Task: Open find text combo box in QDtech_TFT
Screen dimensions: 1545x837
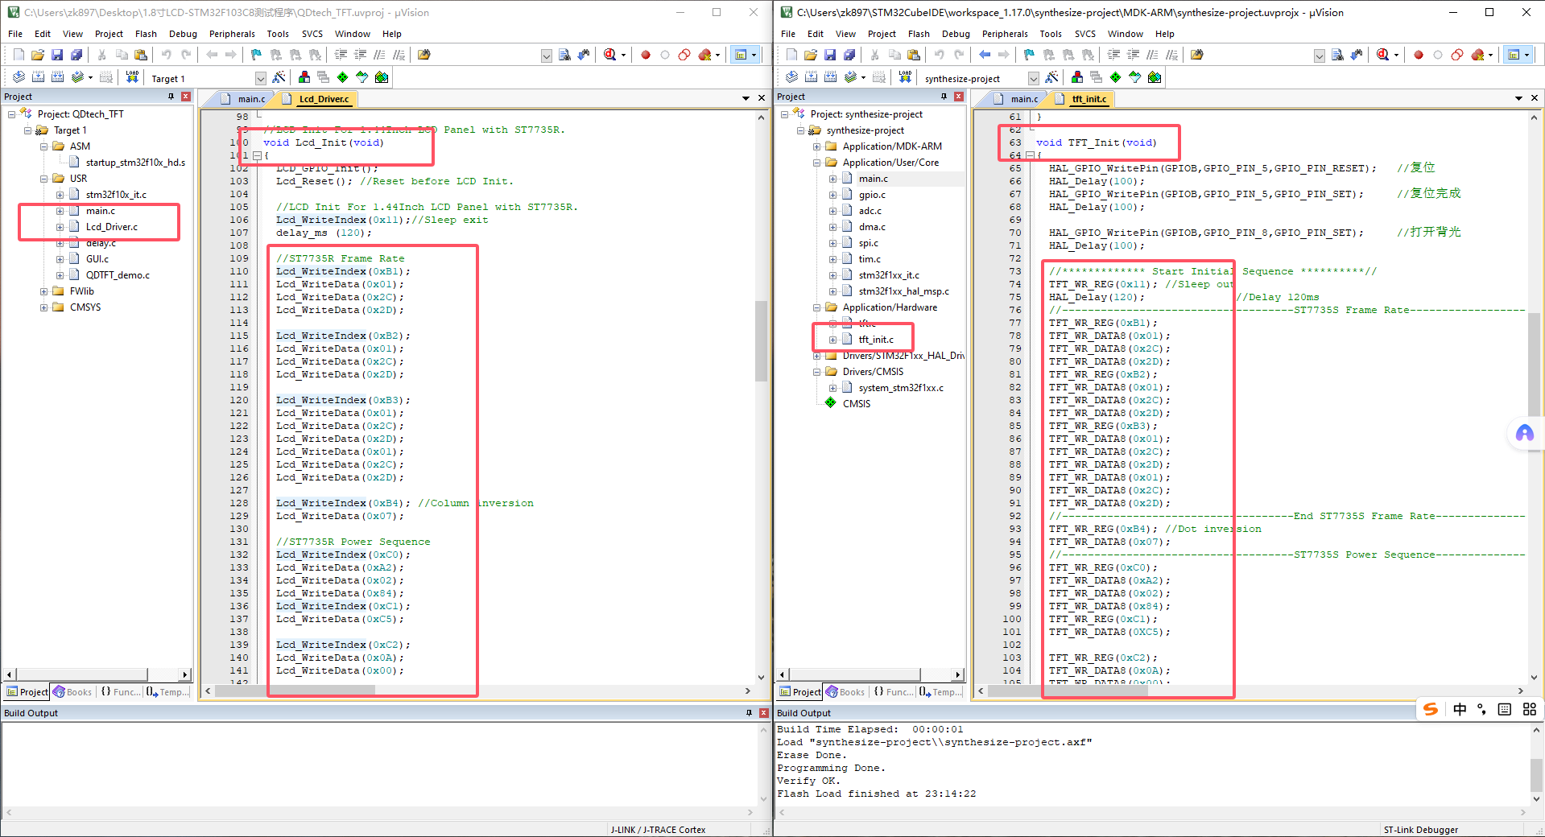Action: [547, 55]
